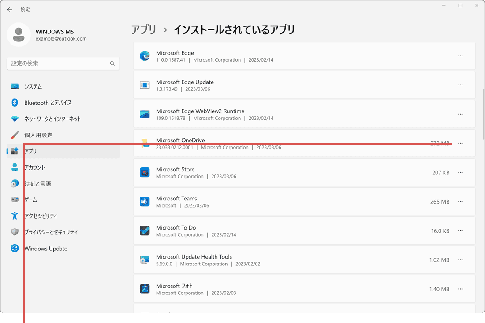Click the Microsoft Edge app icon
This screenshot has width=485, height=323.
pos(145,56)
